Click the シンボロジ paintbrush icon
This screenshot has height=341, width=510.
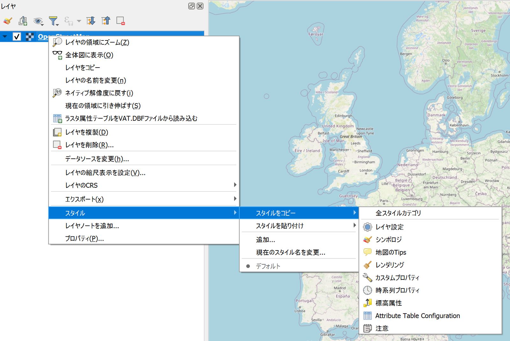pyautogui.click(x=368, y=240)
